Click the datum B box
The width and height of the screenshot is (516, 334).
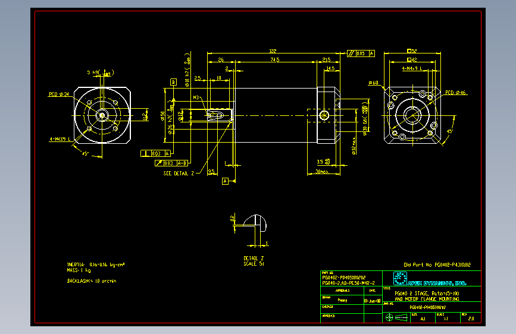(173, 82)
